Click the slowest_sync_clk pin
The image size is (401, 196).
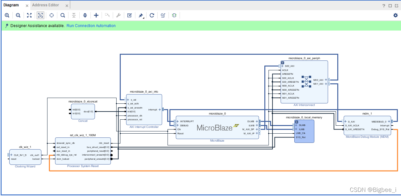pyautogui.click(x=66, y=143)
